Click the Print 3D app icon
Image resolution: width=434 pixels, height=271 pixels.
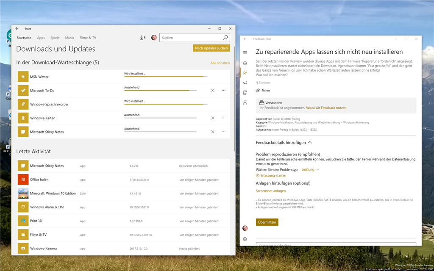(x=23, y=221)
